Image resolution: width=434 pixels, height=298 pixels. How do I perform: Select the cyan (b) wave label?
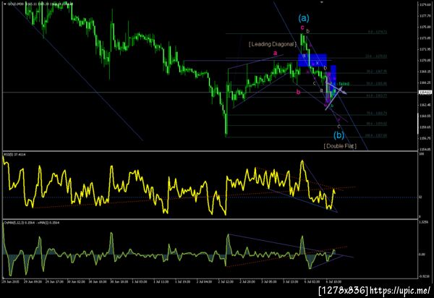339,135
